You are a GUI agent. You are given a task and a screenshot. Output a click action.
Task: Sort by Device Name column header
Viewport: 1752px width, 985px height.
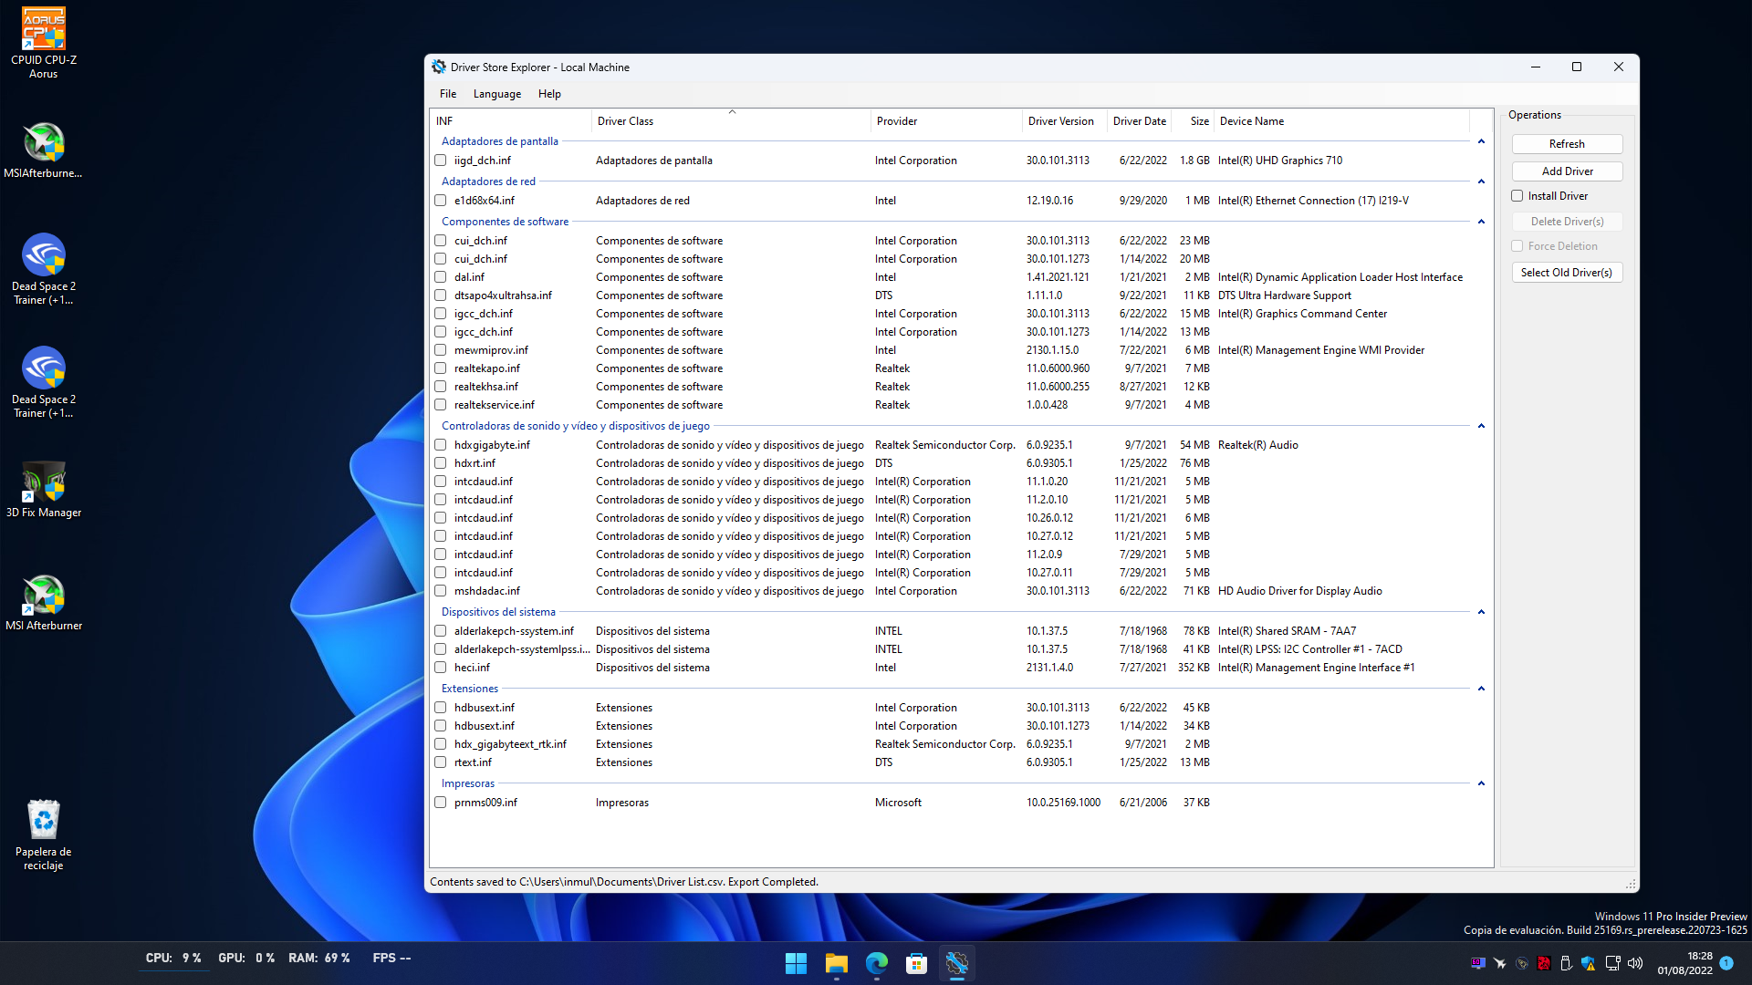click(x=1341, y=121)
